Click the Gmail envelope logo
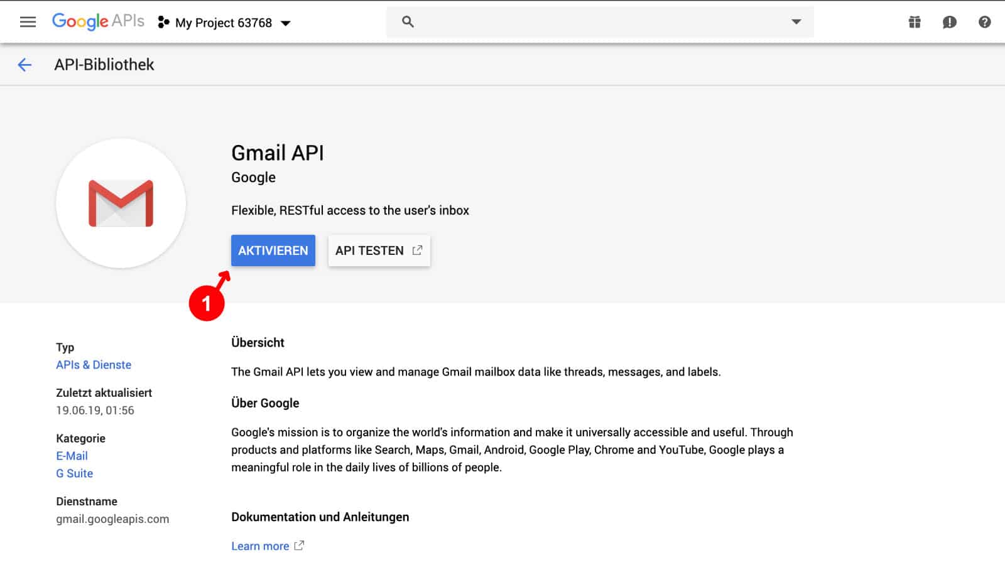 (x=121, y=203)
